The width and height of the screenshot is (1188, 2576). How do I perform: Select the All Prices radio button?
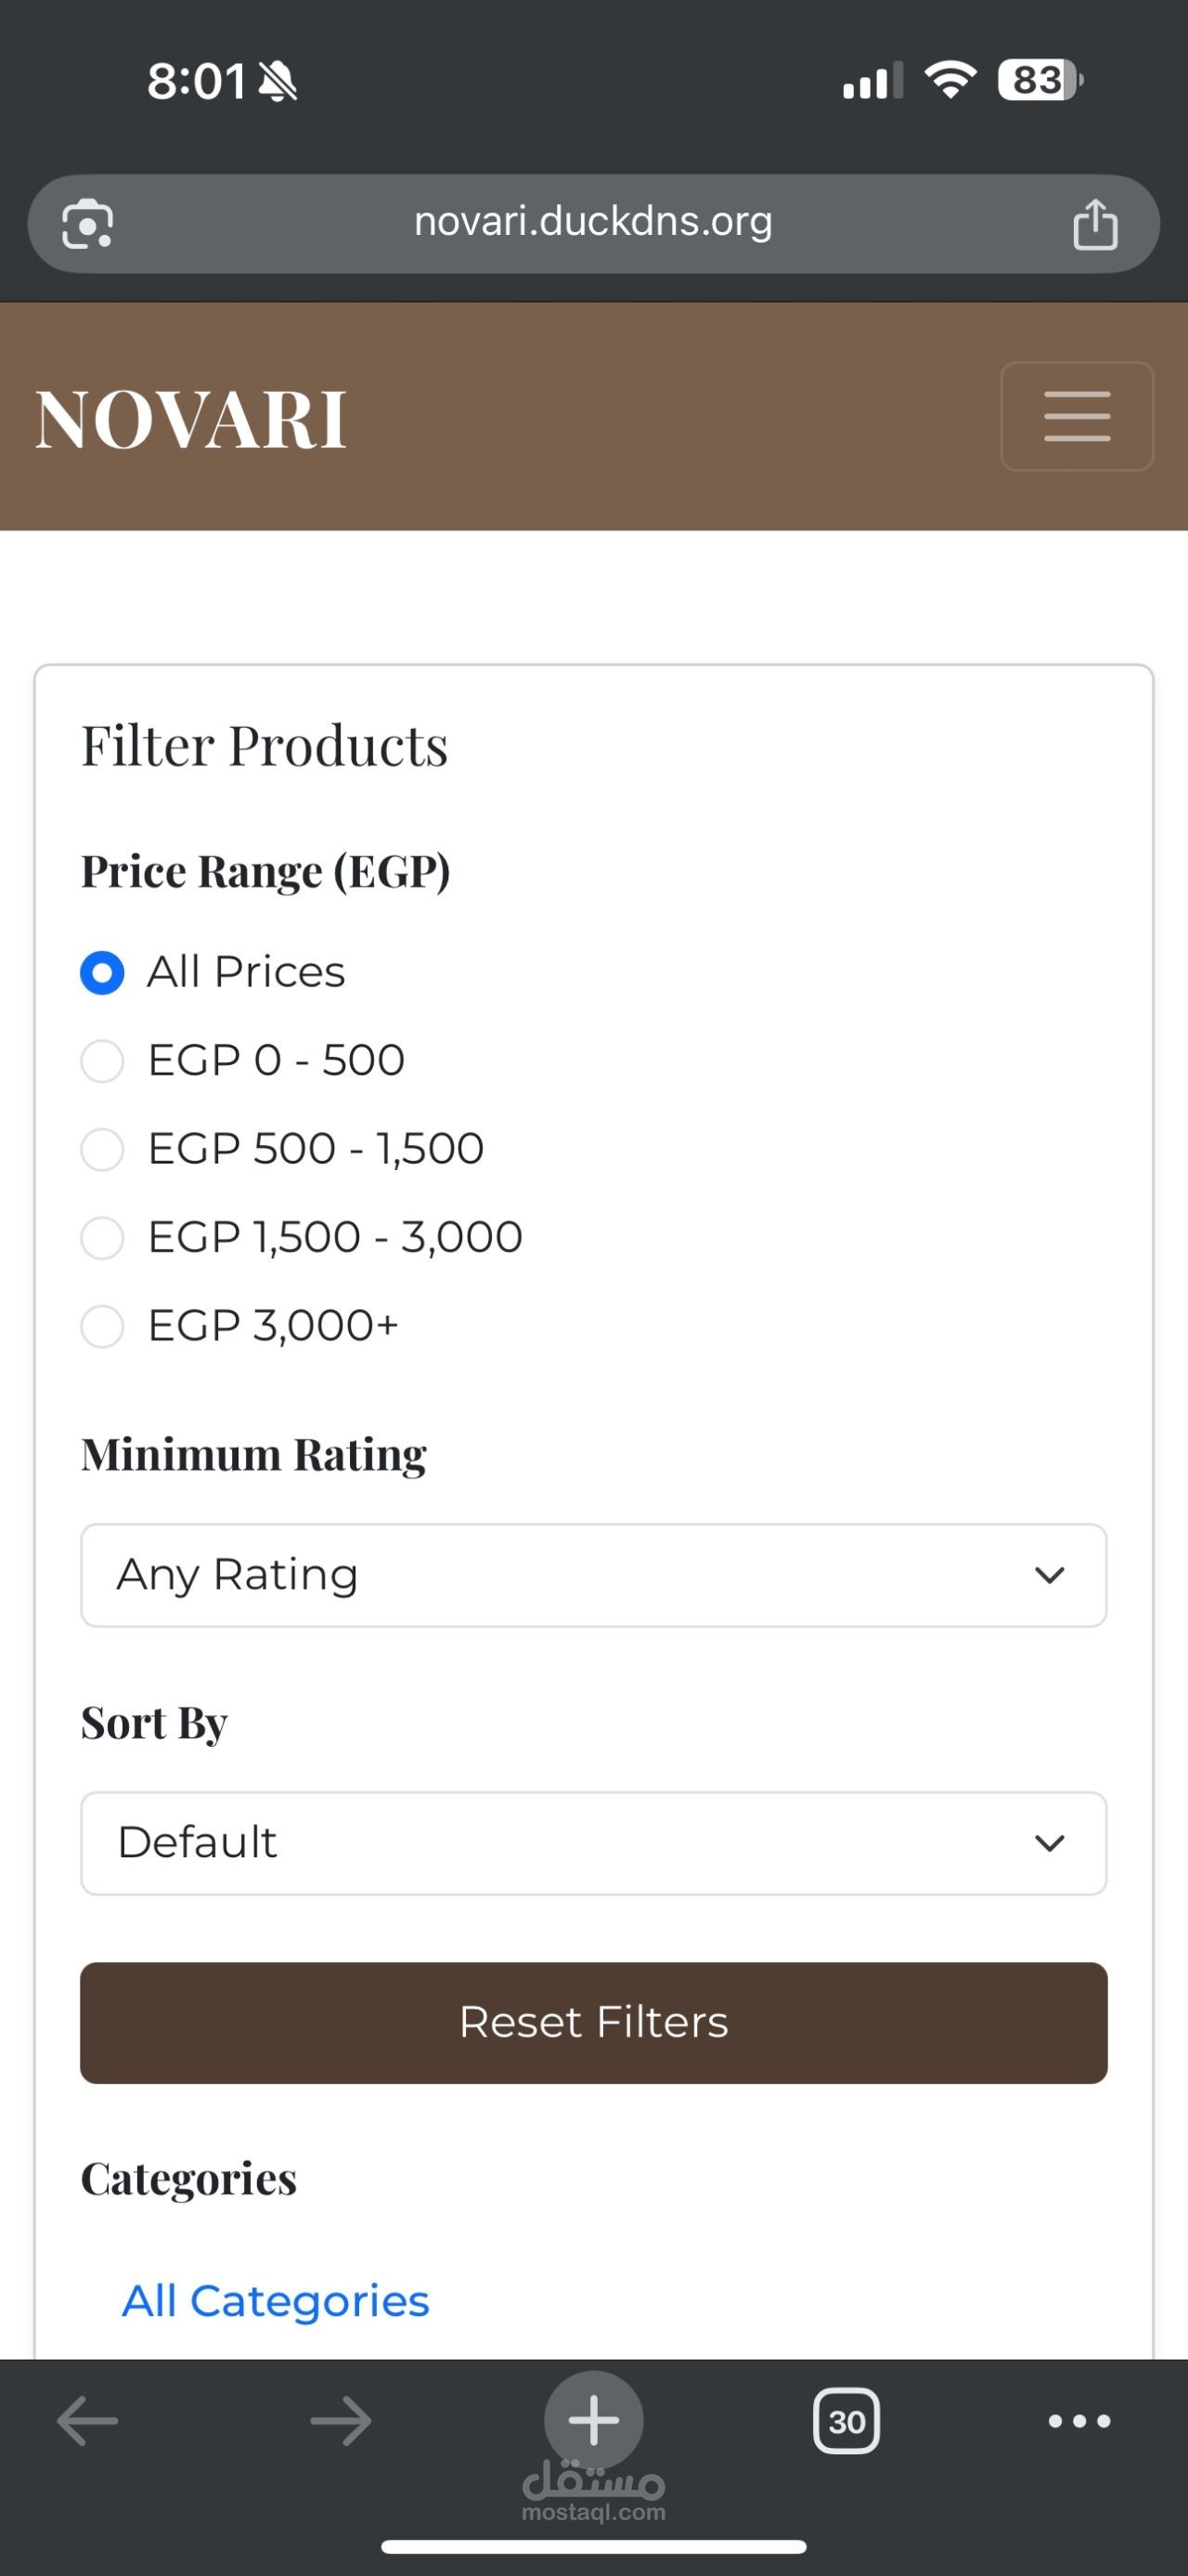(102, 973)
